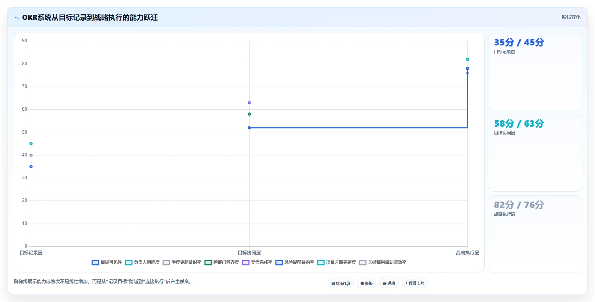Hide the 项目关联完整度 legend series

(337, 262)
